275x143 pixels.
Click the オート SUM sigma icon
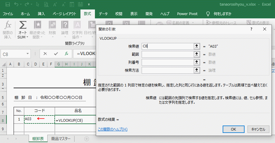(x=23, y=25)
